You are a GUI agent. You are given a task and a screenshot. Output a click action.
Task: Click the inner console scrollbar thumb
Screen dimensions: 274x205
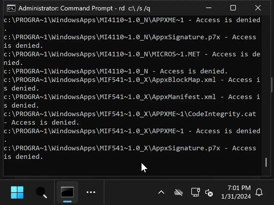[266, 162]
